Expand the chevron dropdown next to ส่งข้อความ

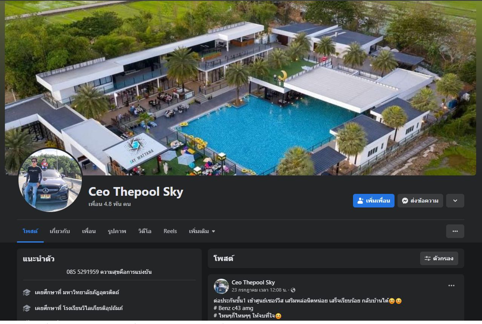(455, 201)
